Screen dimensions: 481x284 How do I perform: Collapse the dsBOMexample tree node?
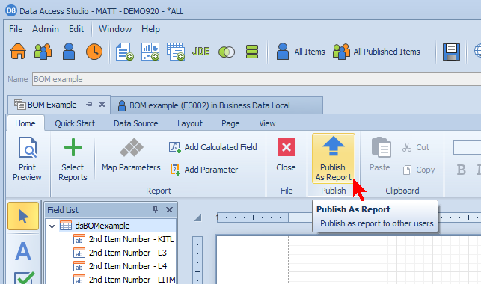[52, 226]
